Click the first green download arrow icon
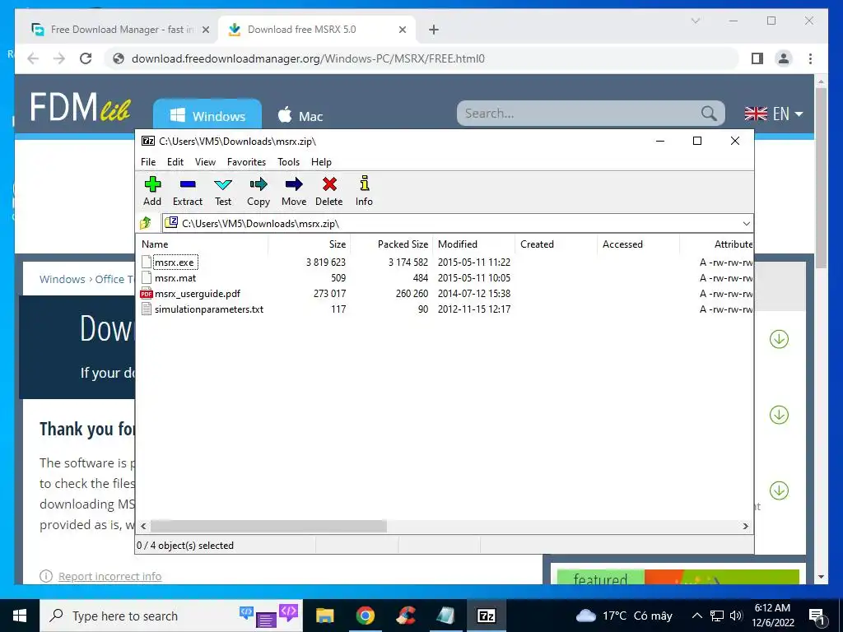 click(x=779, y=339)
